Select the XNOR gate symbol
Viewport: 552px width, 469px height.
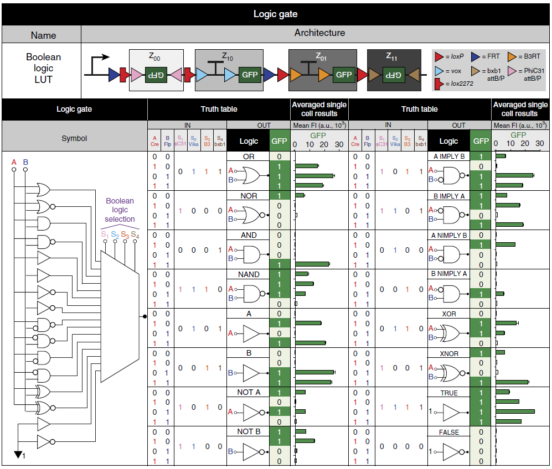tap(448, 372)
